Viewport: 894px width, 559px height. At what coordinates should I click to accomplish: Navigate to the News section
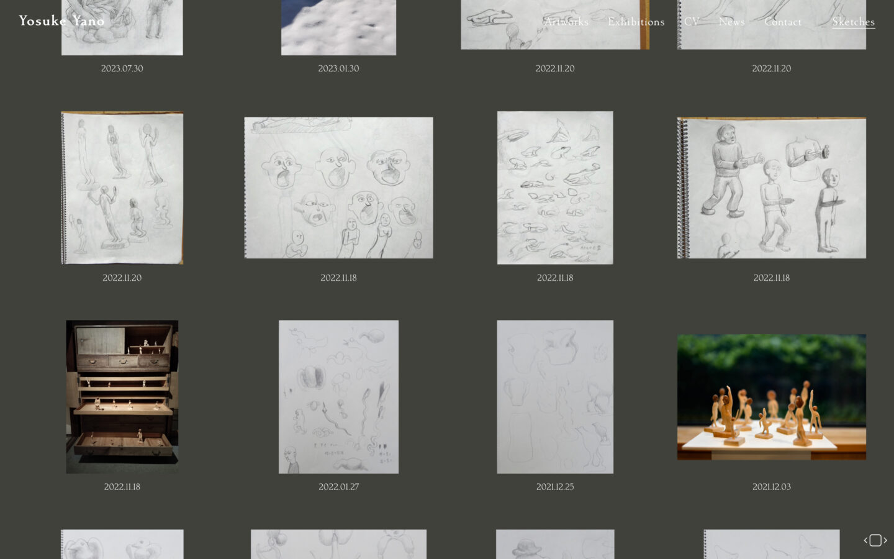(731, 22)
